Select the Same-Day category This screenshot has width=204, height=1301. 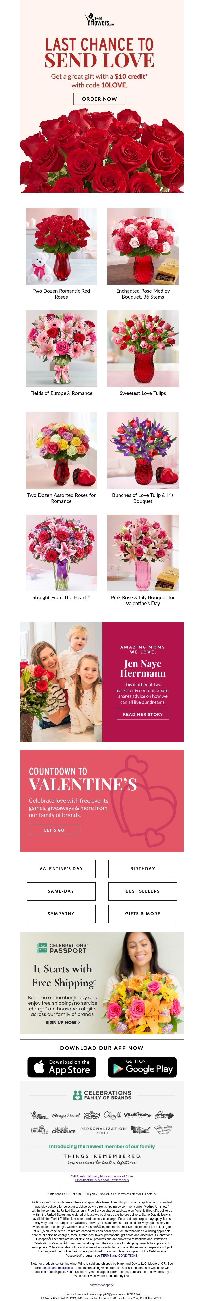click(61, 891)
